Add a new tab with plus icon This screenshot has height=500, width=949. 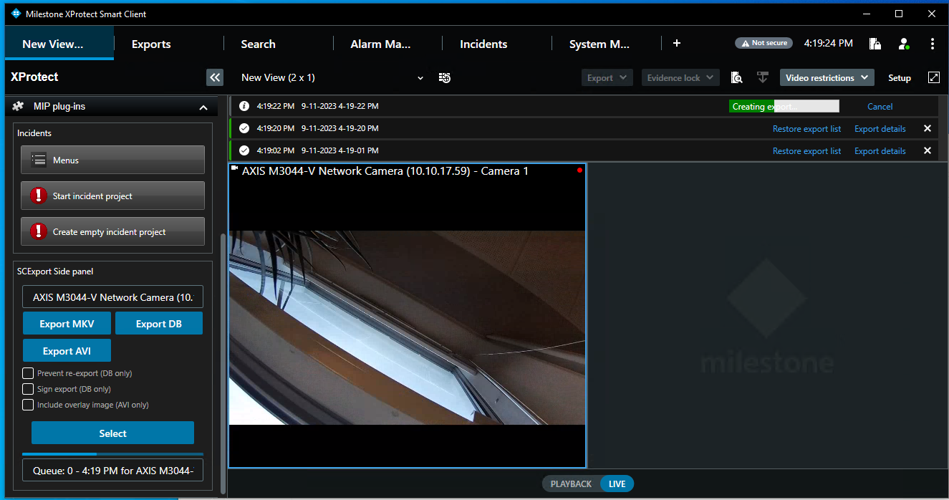[677, 43]
